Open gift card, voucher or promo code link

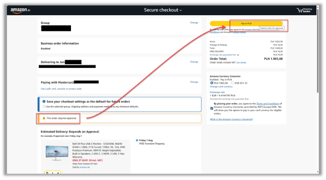pyautogui.click(x=61, y=89)
